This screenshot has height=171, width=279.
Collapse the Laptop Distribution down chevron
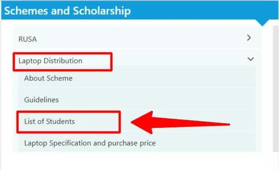(x=251, y=59)
